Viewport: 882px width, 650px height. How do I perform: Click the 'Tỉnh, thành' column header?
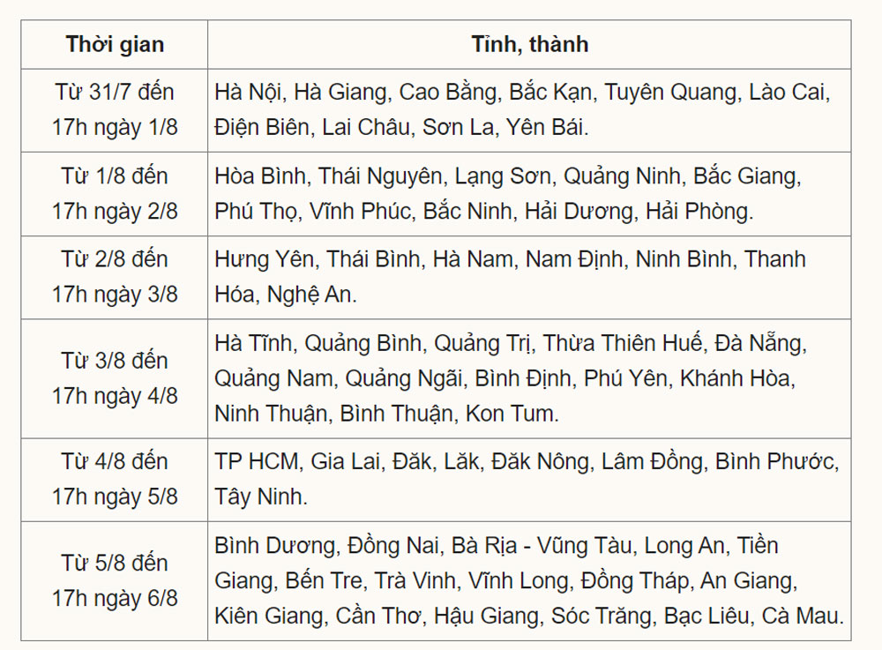pos(529,44)
